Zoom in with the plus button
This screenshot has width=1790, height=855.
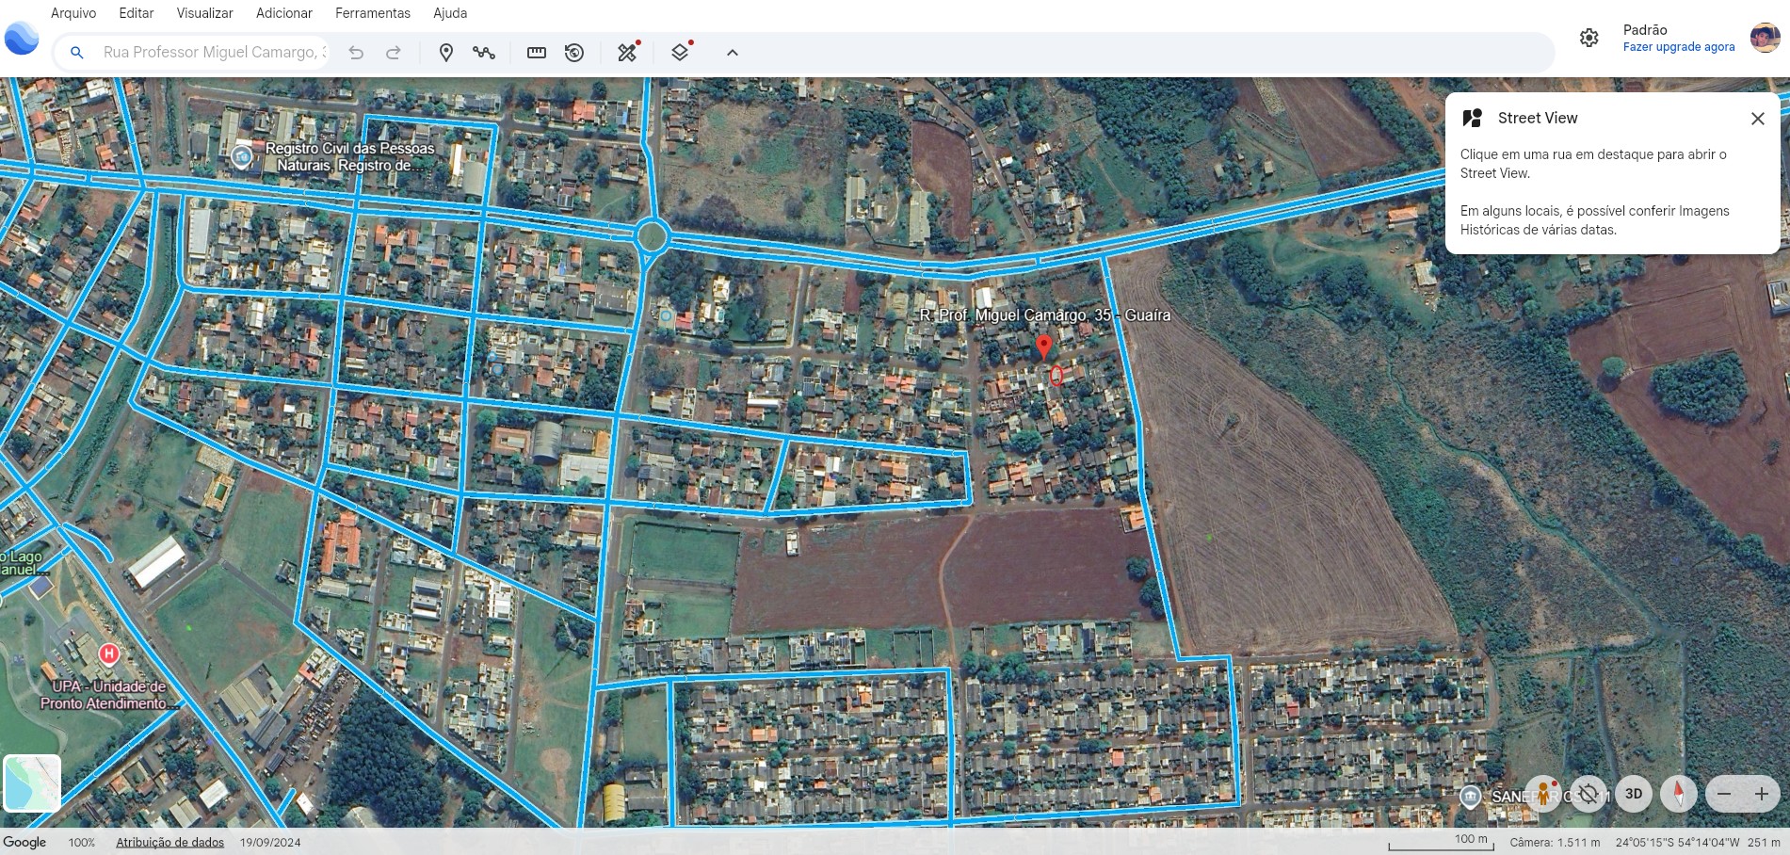(1762, 794)
